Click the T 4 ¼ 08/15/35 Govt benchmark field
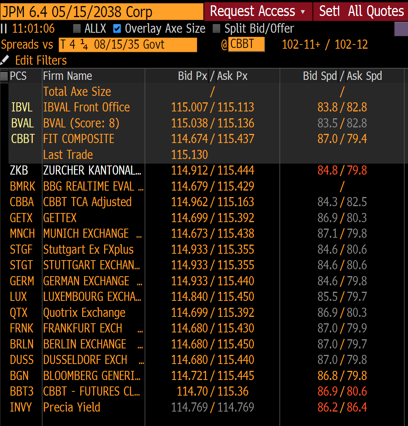The height and width of the screenshot is (426, 408). (x=128, y=45)
